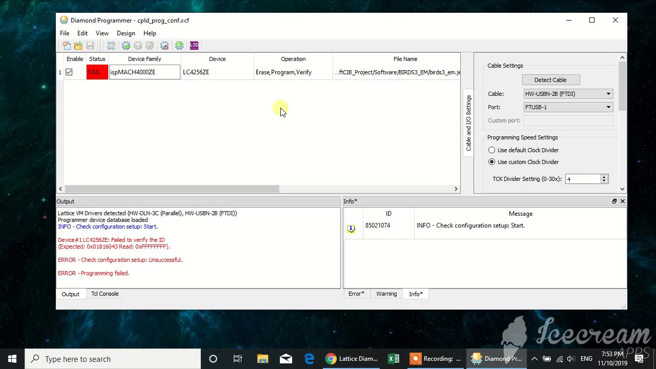Click the Operation column header
This screenshot has width=656, height=369.
click(x=293, y=59)
